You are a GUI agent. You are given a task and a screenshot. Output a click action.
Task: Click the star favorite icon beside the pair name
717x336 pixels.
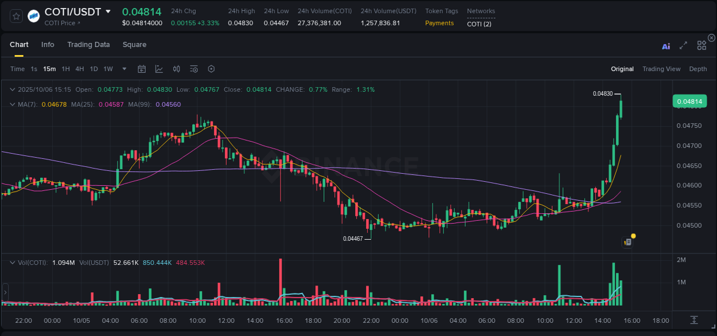pos(15,16)
